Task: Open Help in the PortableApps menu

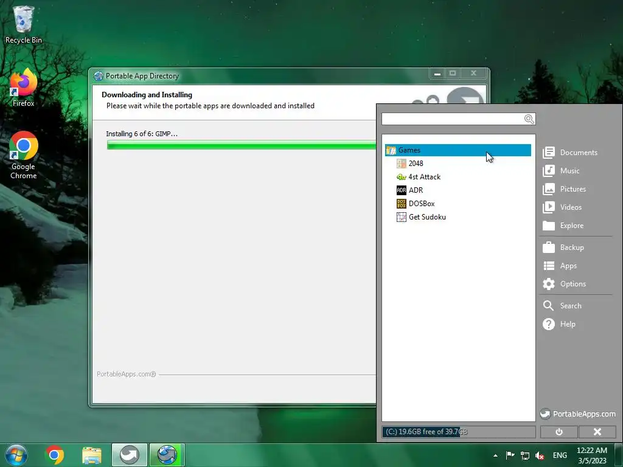Action: click(559, 324)
